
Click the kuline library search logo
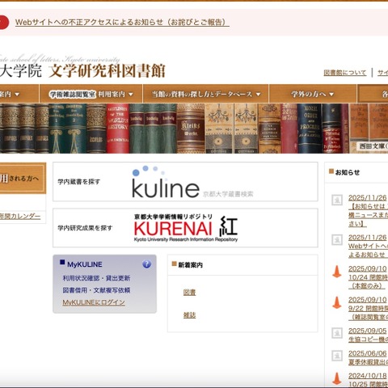192,182
